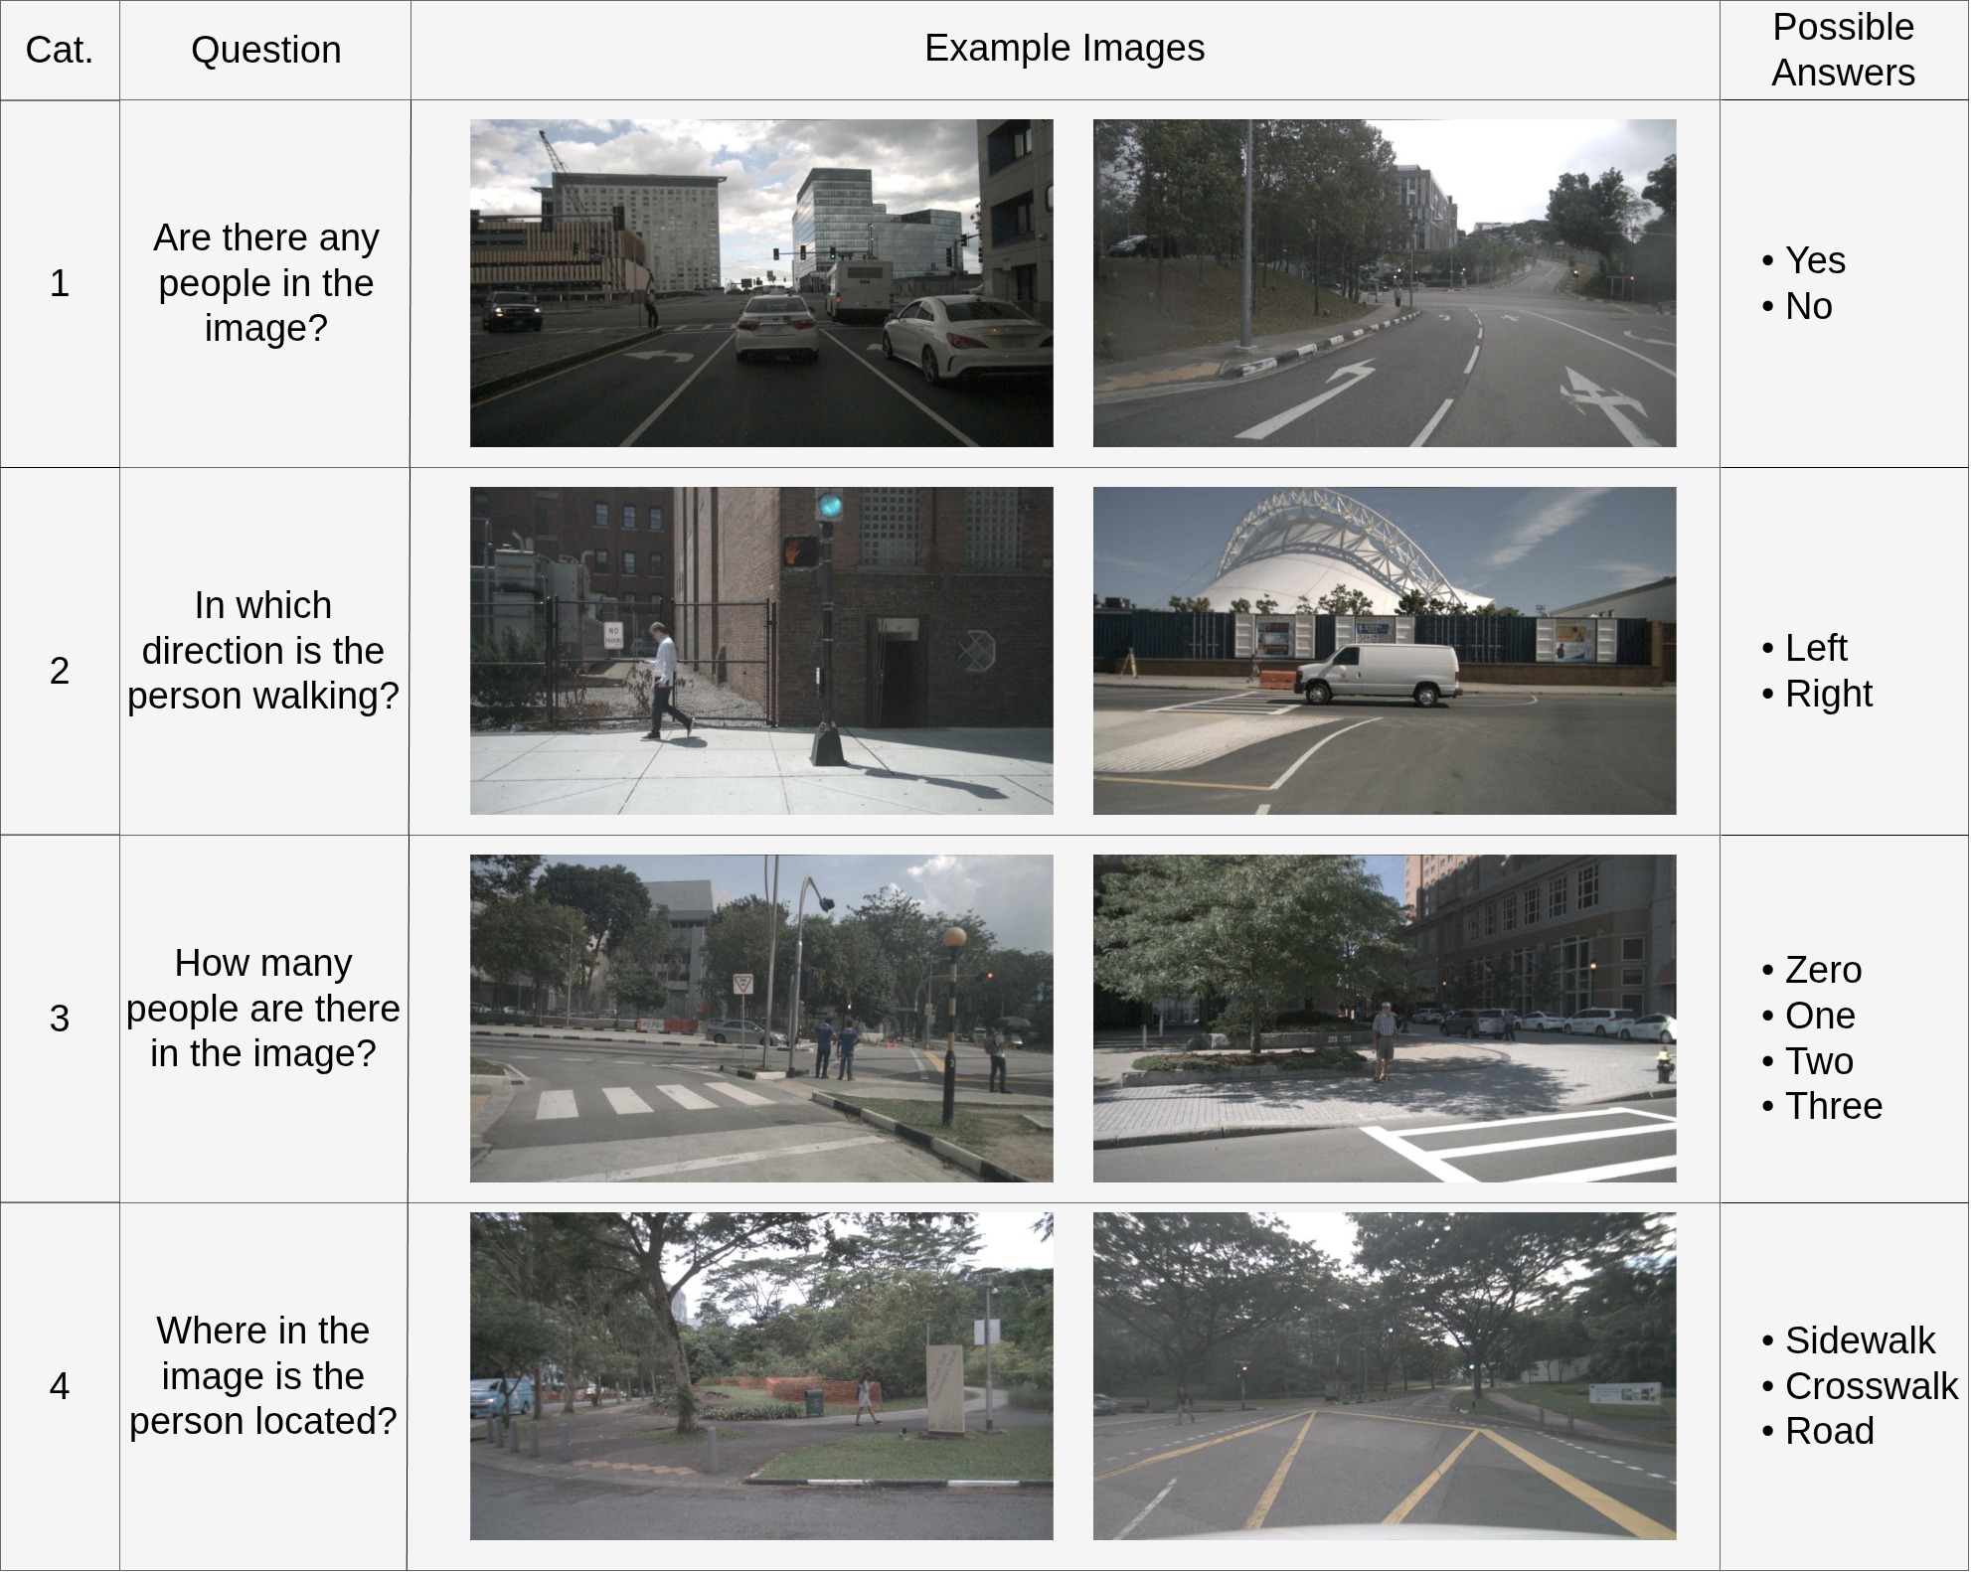Click the 'Question' column header
The height and width of the screenshot is (1572, 1971).
tap(265, 50)
